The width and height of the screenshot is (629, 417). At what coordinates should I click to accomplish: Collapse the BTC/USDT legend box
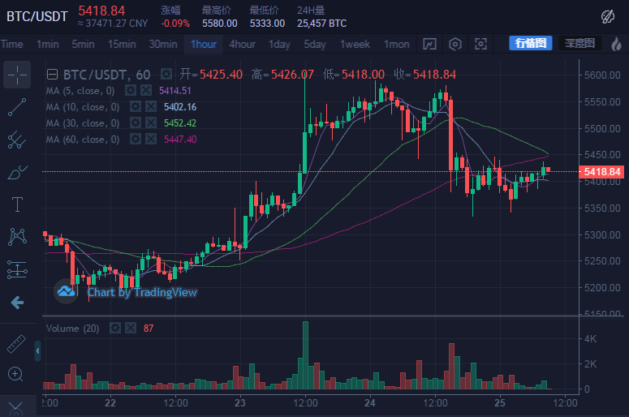point(52,74)
